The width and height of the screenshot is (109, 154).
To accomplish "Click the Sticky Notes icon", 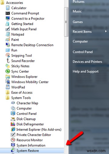I will click(x=8, y=66).
